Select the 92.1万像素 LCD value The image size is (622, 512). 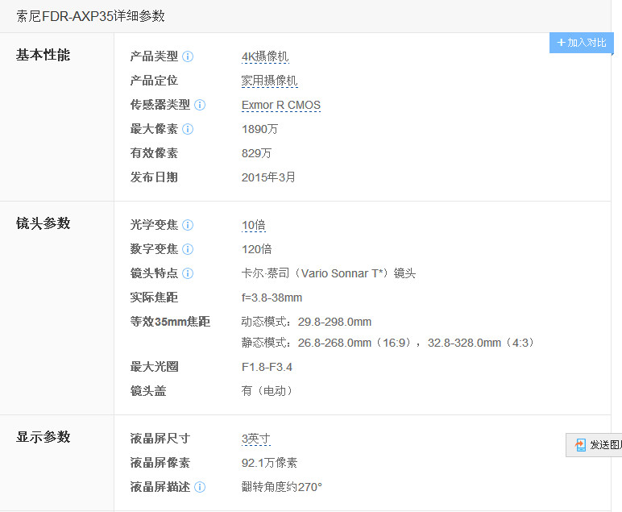[269, 463]
